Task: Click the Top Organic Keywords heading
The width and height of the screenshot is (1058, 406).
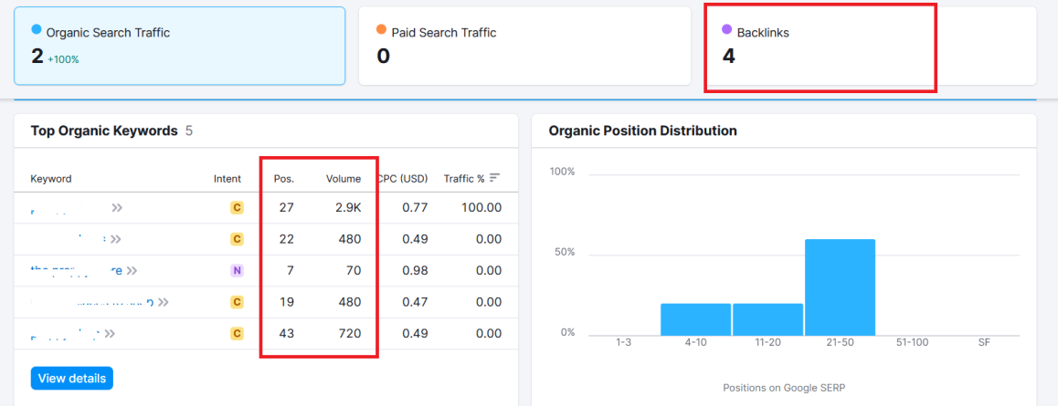Action: click(x=104, y=130)
